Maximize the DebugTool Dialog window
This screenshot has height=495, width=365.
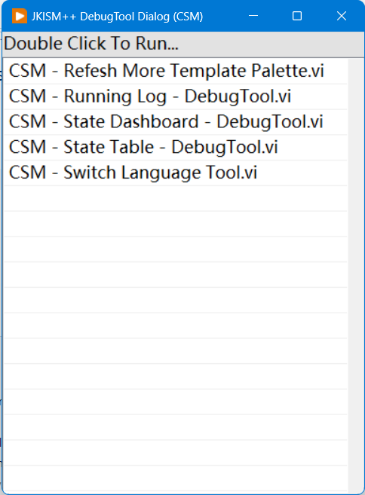[297, 16]
